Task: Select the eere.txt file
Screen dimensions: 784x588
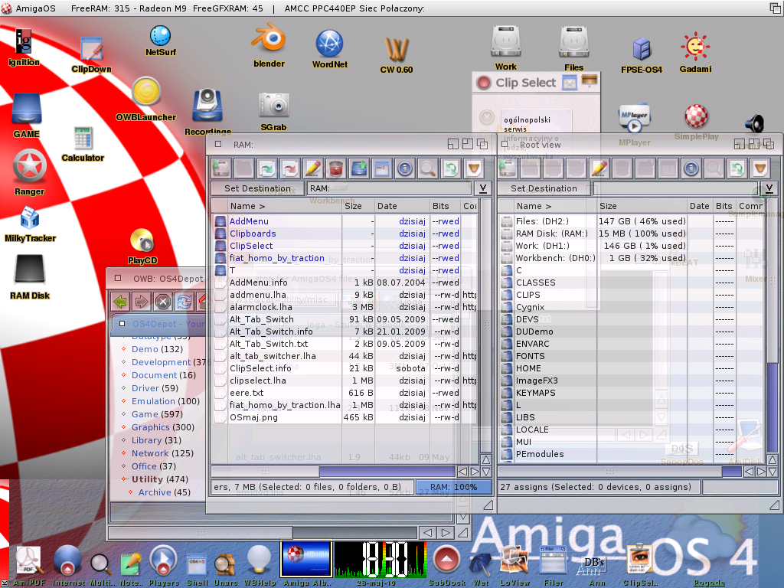Action: coord(345,393)
